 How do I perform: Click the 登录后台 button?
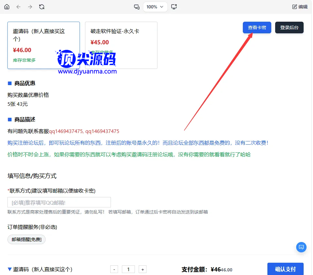click(289, 27)
